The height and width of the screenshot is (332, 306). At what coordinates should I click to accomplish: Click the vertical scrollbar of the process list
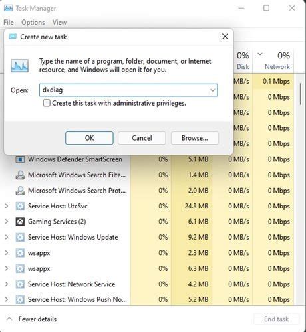click(301, 94)
